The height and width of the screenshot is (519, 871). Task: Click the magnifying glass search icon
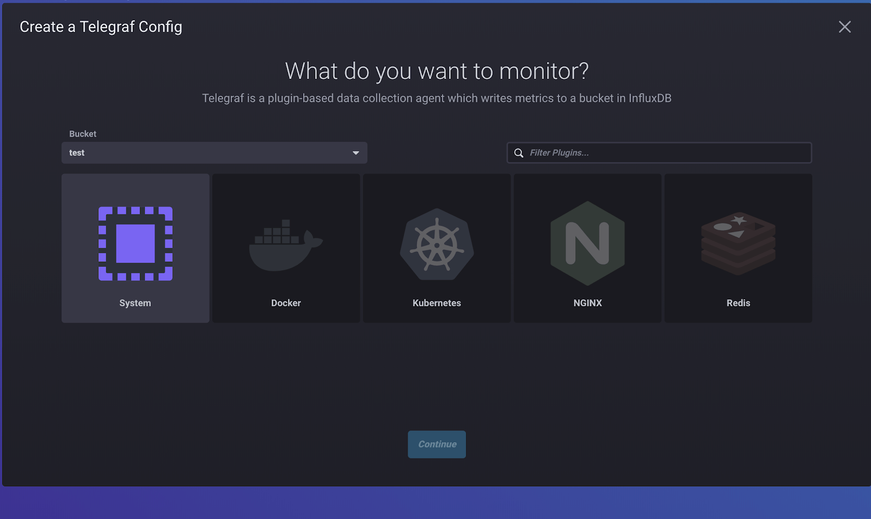click(518, 153)
